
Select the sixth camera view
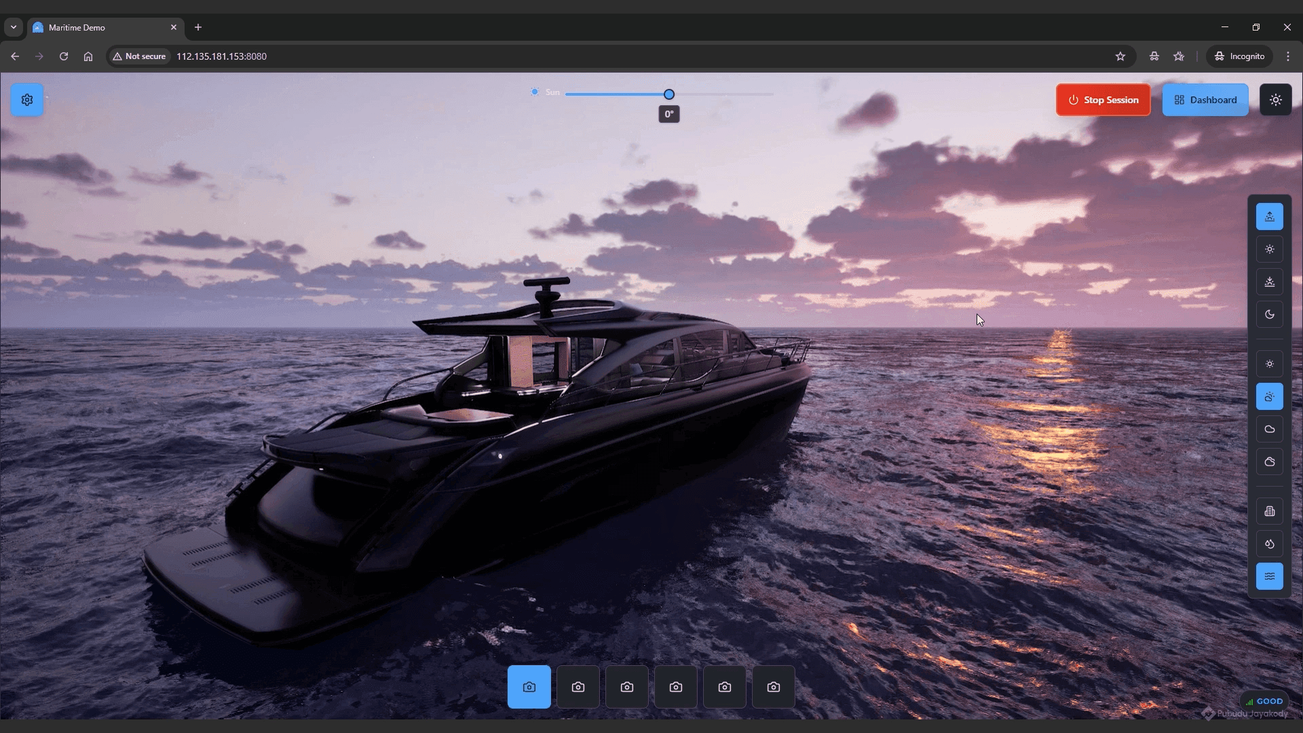point(774,687)
